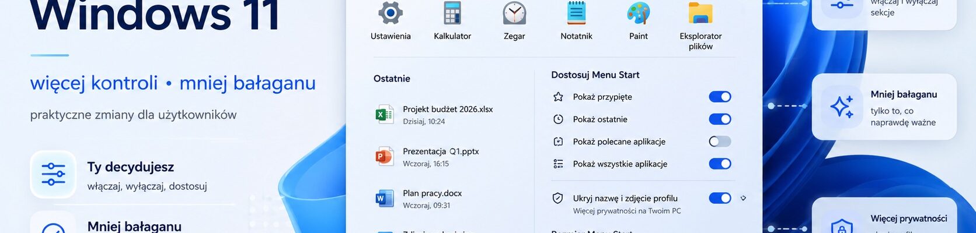The height and width of the screenshot is (233, 976).
Task: Click the right-side Mniej bałaganu card title
Action: point(904,94)
